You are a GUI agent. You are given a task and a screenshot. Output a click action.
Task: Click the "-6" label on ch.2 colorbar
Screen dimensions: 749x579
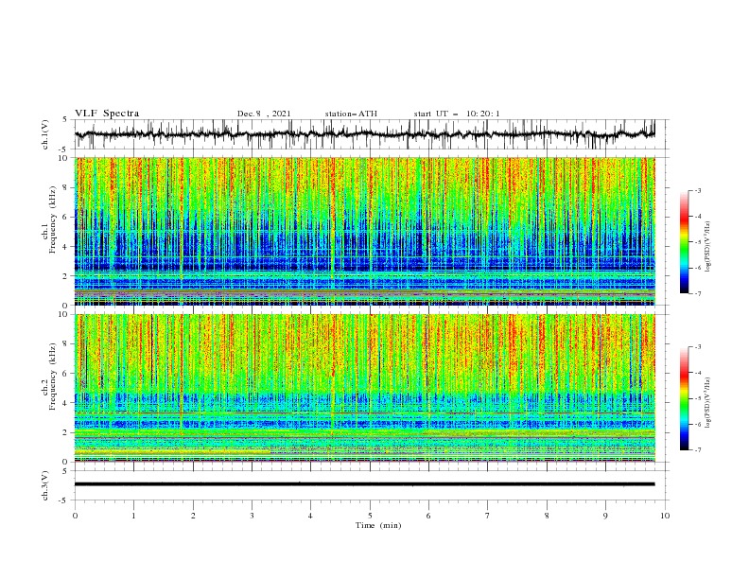697,424
